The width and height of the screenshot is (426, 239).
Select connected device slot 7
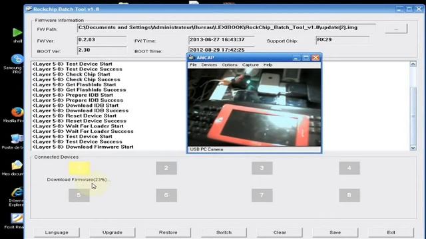(262, 195)
